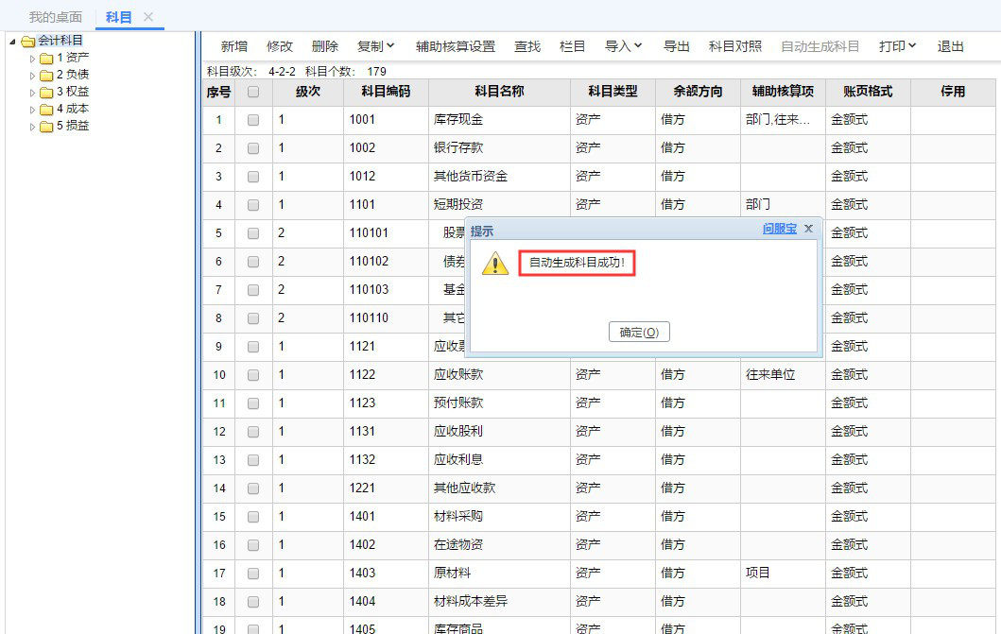The image size is (1001, 634).
Task: Click the warning icon in the prompt dialog
Action: point(494,264)
